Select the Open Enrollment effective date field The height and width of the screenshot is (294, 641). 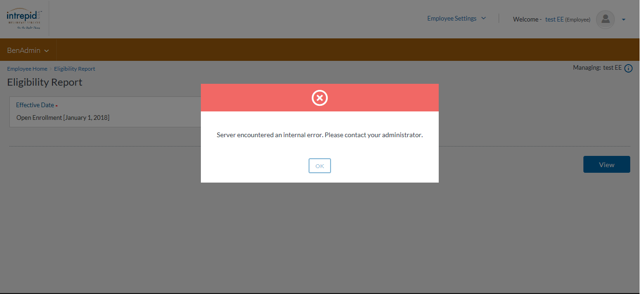click(x=63, y=118)
